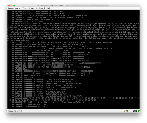Click the final 'CR2: ffff8800a182f7e0' line
The image size is (147, 123).
point(26,106)
